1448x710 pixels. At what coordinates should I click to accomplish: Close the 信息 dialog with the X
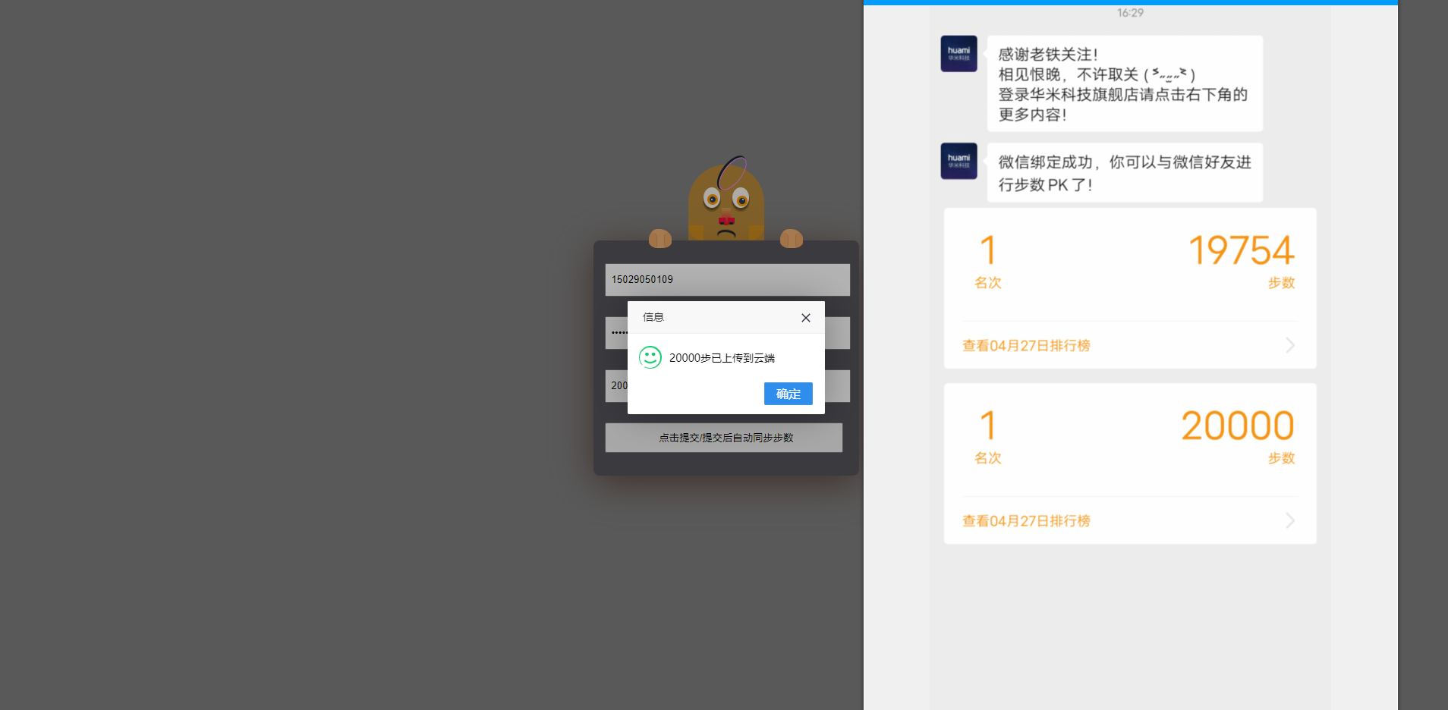coord(806,318)
